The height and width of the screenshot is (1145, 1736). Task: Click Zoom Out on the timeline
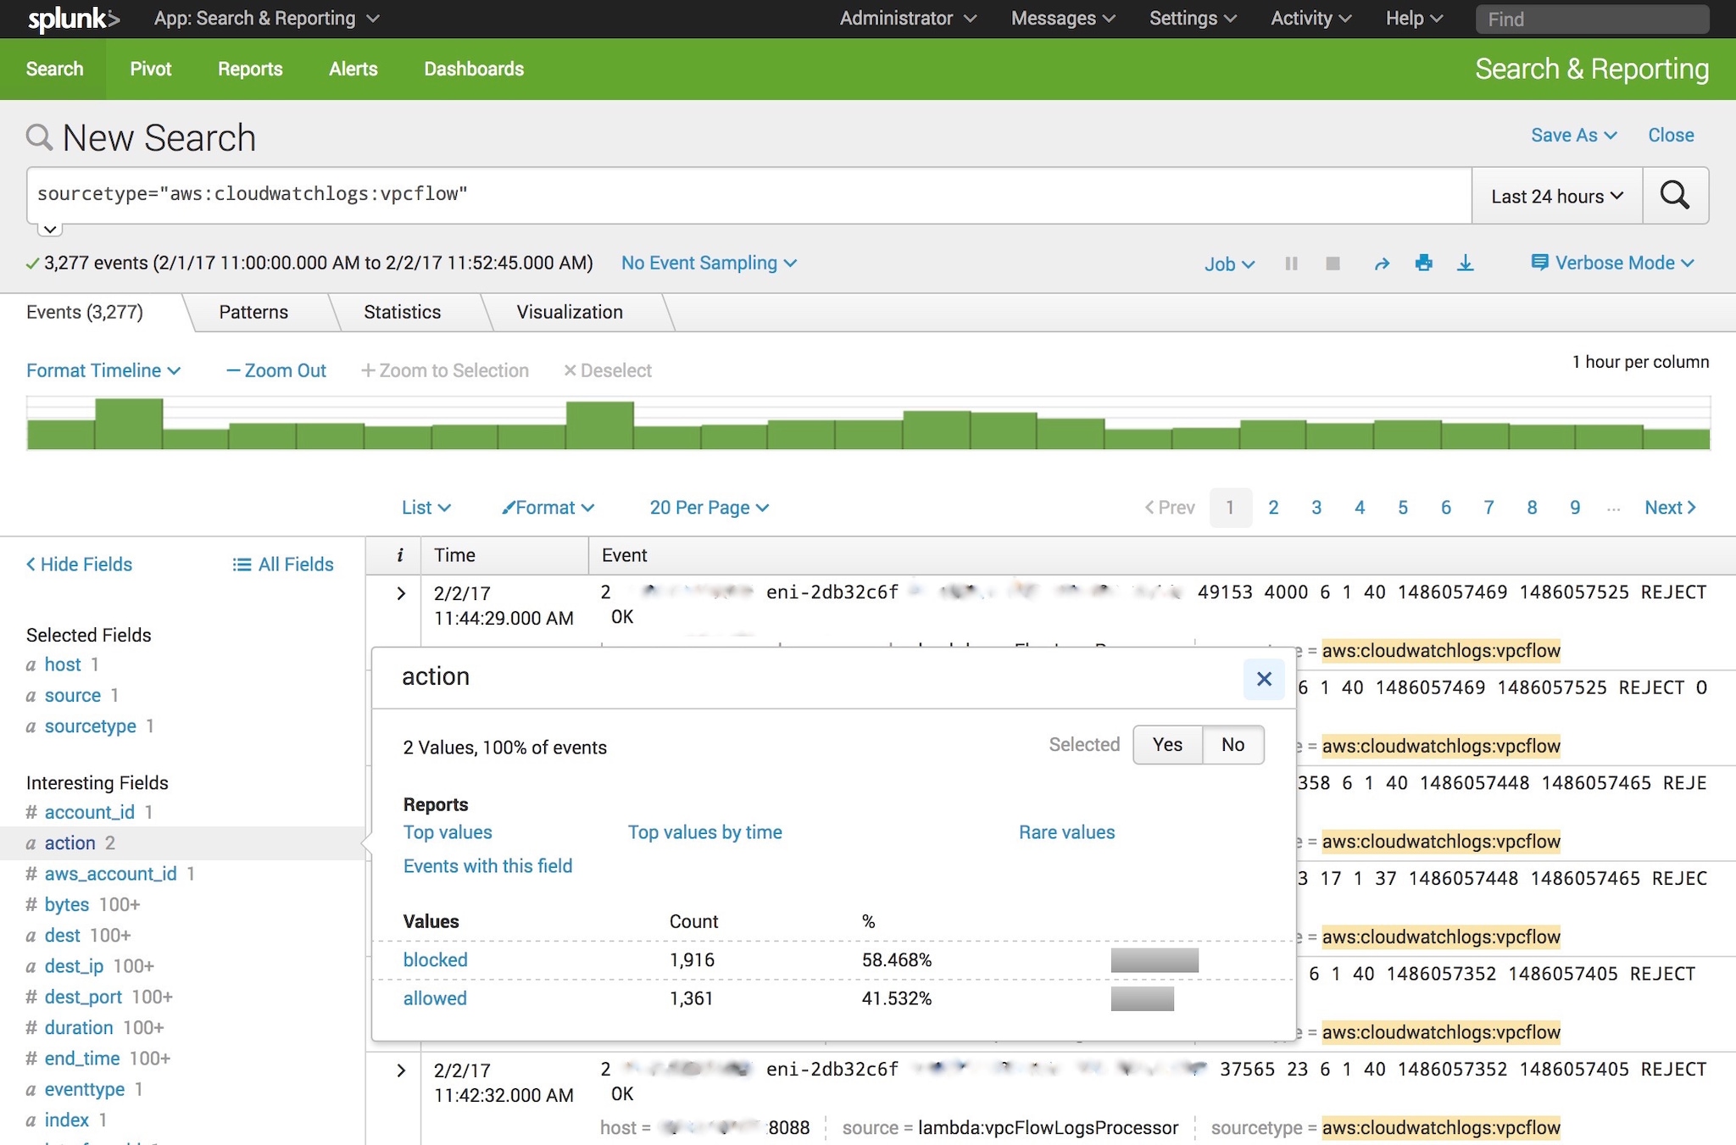point(270,370)
